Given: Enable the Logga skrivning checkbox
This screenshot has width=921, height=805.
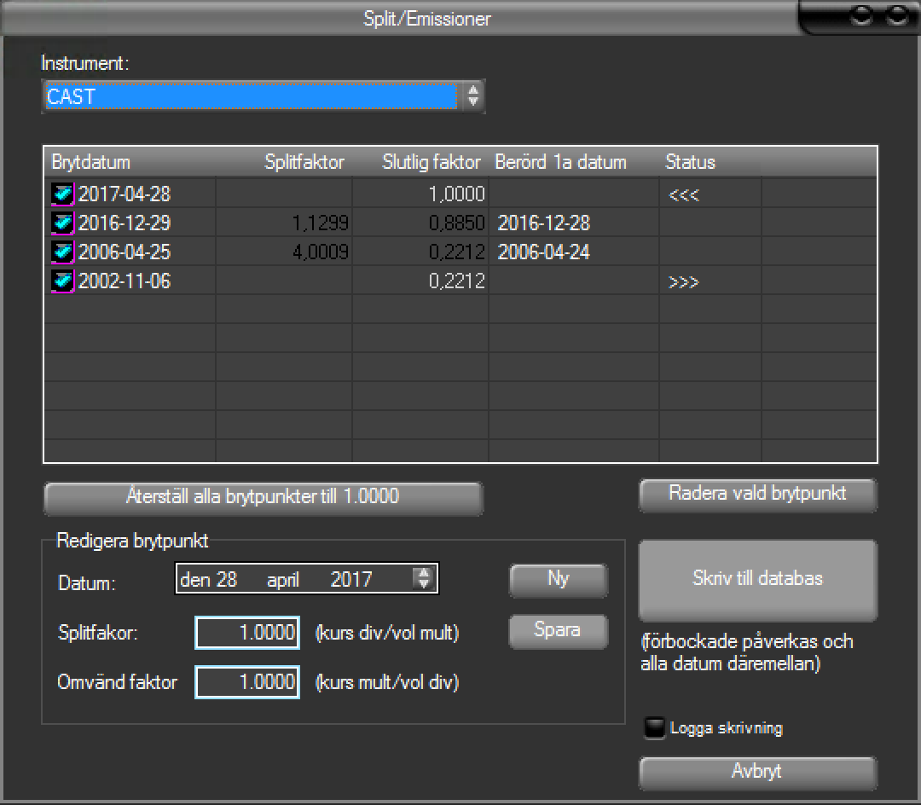Looking at the screenshot, I should 654,728.
